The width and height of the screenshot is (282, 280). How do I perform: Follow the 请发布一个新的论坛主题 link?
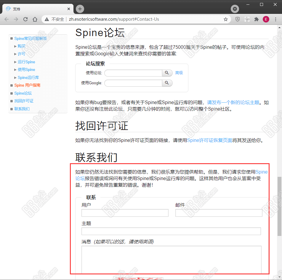[x=233, y=103]
